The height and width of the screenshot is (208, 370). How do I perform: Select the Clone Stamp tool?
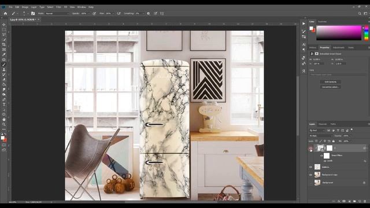pyautogui.click(x=4, y=69)
